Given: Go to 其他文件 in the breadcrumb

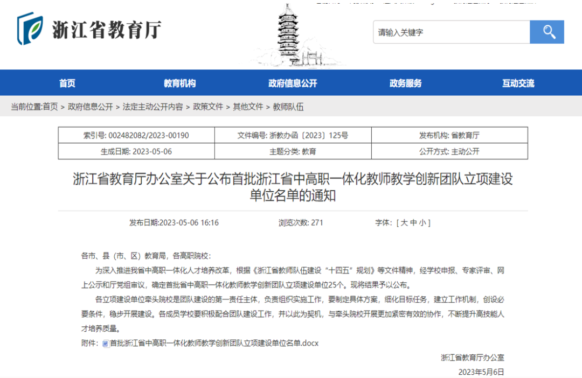Looking at the screenshot, I should 248,107.
